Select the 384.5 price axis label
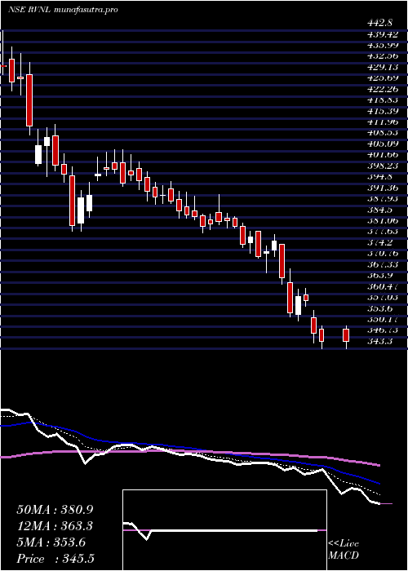Screen dimensions: 408x571 point(380,210)
